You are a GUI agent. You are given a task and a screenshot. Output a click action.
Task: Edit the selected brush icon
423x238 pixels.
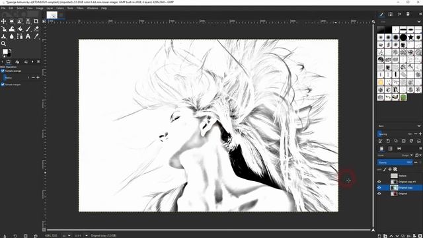click(381, 141)
